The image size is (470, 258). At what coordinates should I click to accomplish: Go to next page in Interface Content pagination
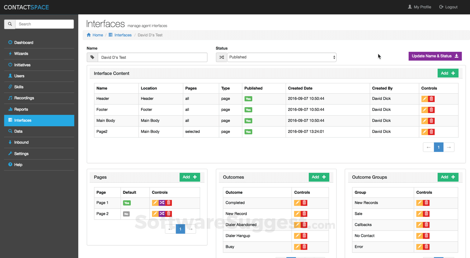tap(449, 147)
